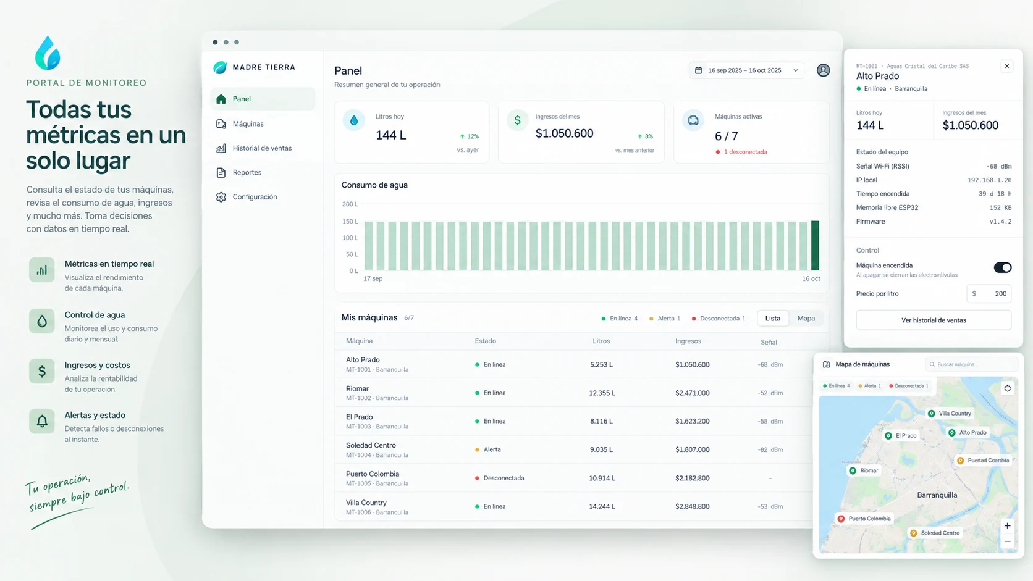
Task: Open the Historial de ventas chart icon
Action: pos(221,148)
